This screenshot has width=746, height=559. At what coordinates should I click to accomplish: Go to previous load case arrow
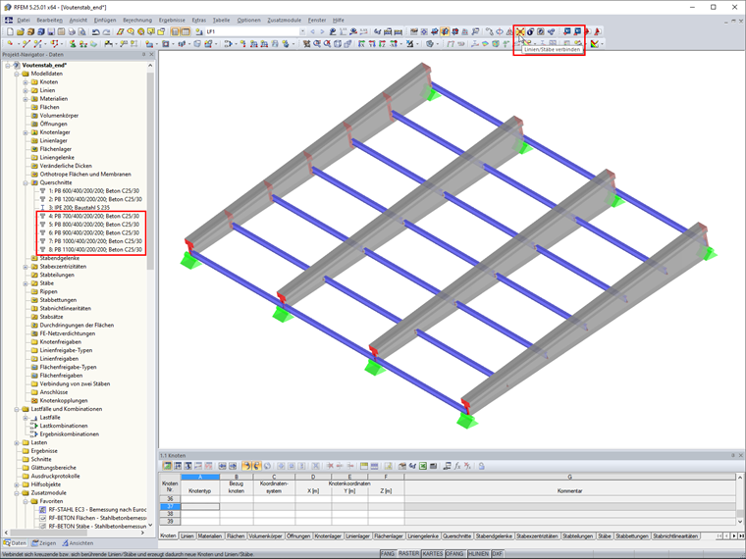[x=312, y=31]
